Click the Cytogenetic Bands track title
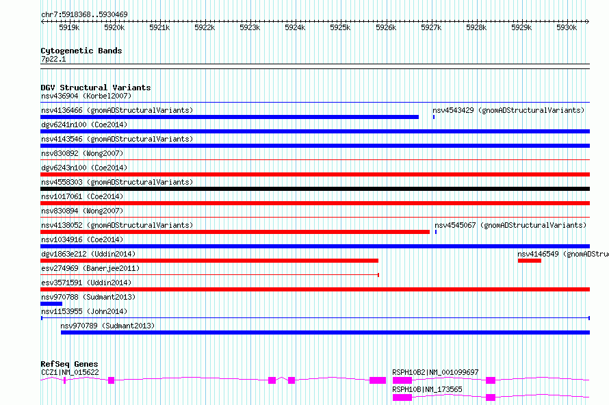The width and height of the screenshot is (609, 405). (81, 51)
